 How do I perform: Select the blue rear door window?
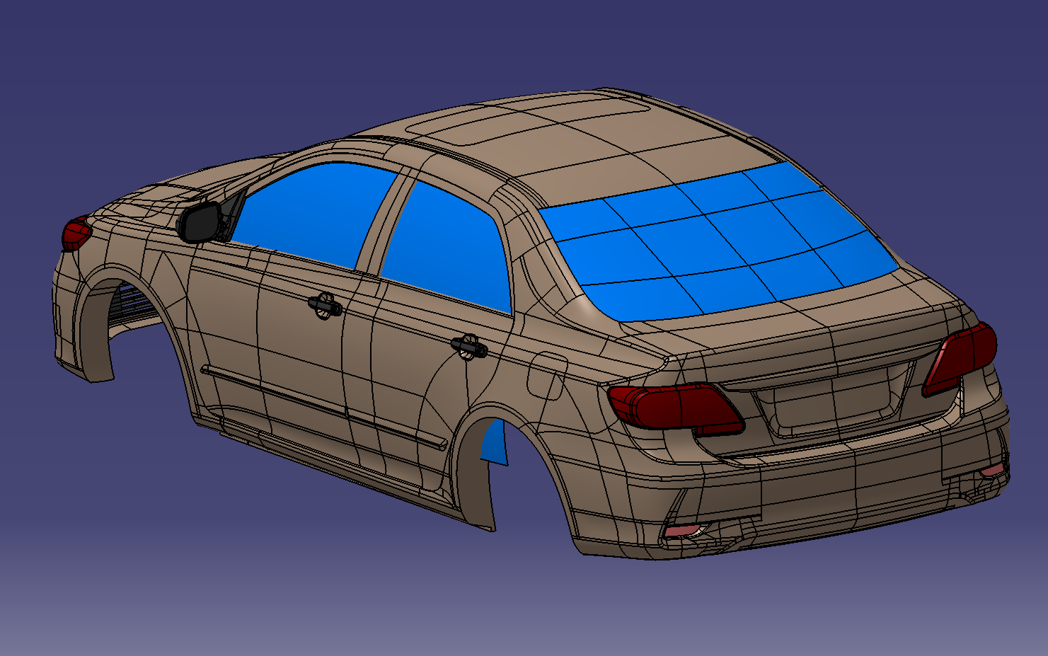tap(447, 246)
